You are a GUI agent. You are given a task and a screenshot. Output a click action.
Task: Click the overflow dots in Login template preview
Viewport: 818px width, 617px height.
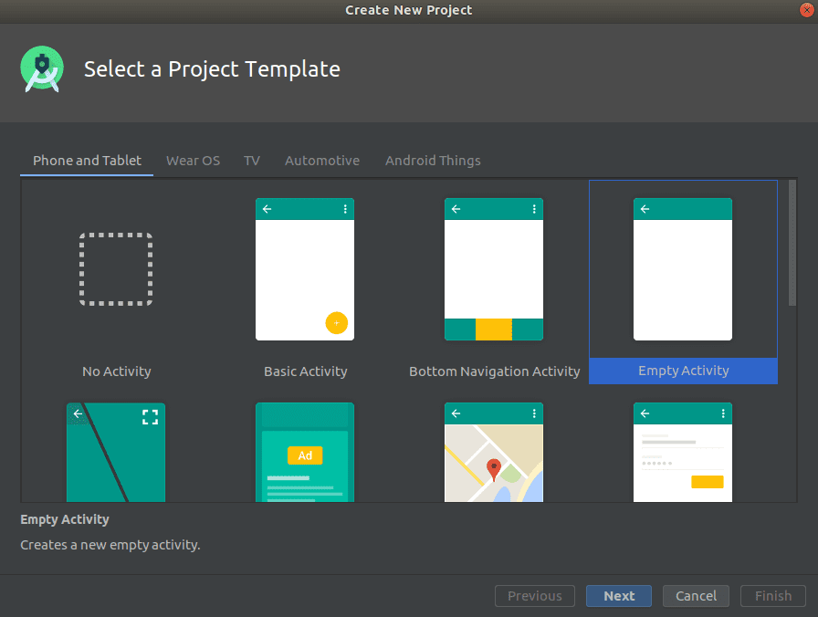pyautogui.click(x=722, y=413)
